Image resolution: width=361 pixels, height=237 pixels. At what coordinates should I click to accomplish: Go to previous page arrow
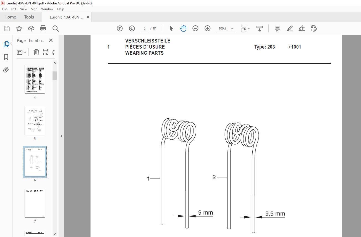pyautogui.click(x=120, y=28)
